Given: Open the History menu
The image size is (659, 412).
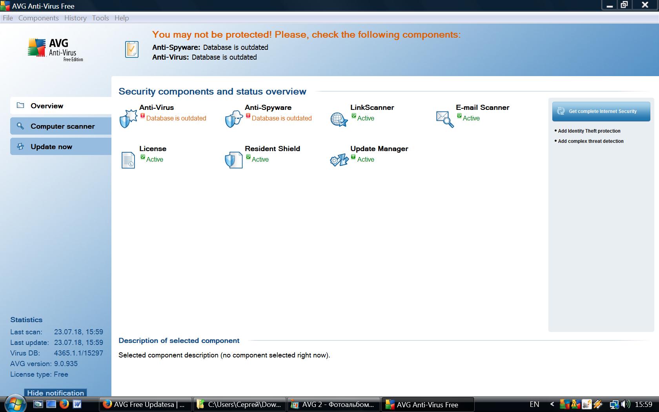Looking at the screenshot, I should (x=75, y=18).
